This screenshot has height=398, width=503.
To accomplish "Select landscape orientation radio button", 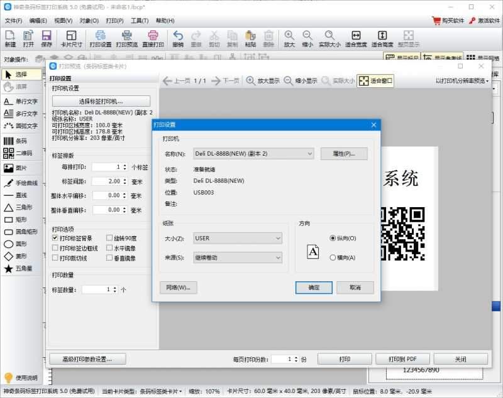I will click(333, 257).
